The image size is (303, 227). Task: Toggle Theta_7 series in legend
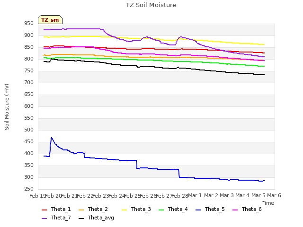tap(56, 218)
